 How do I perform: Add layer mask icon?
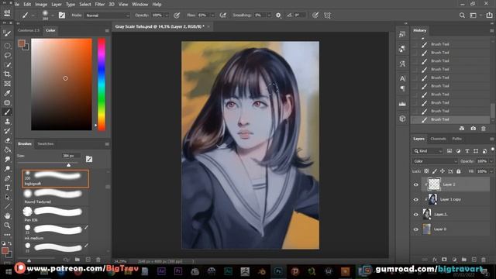click(444, 260)
